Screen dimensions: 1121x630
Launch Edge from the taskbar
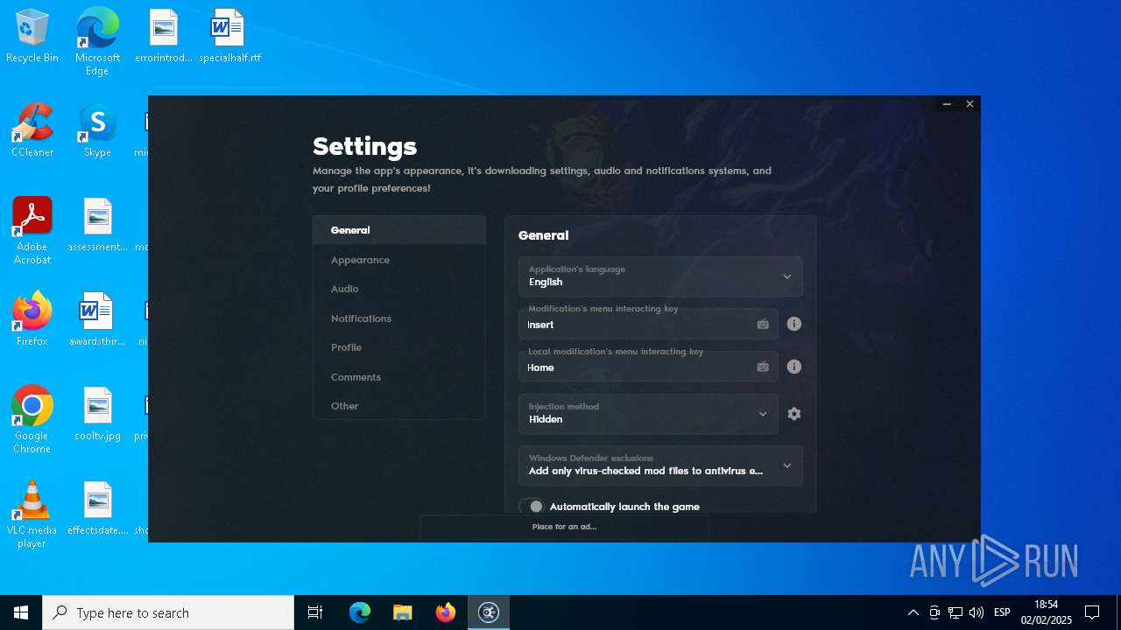pyautogui.click(x=360, y=612)
